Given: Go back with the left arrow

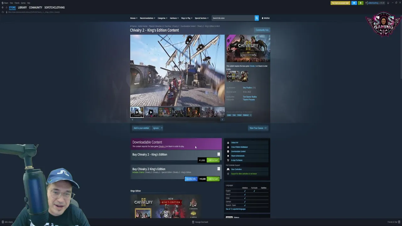Looking at the screenshot, I should point(3,8).
